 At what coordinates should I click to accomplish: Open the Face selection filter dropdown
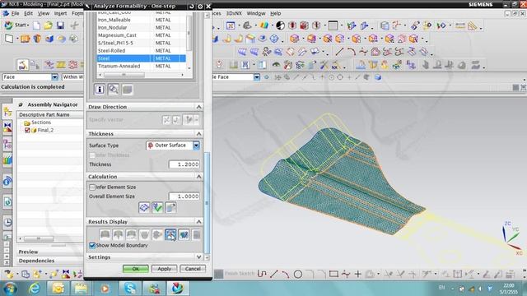(x=55, y=77)
